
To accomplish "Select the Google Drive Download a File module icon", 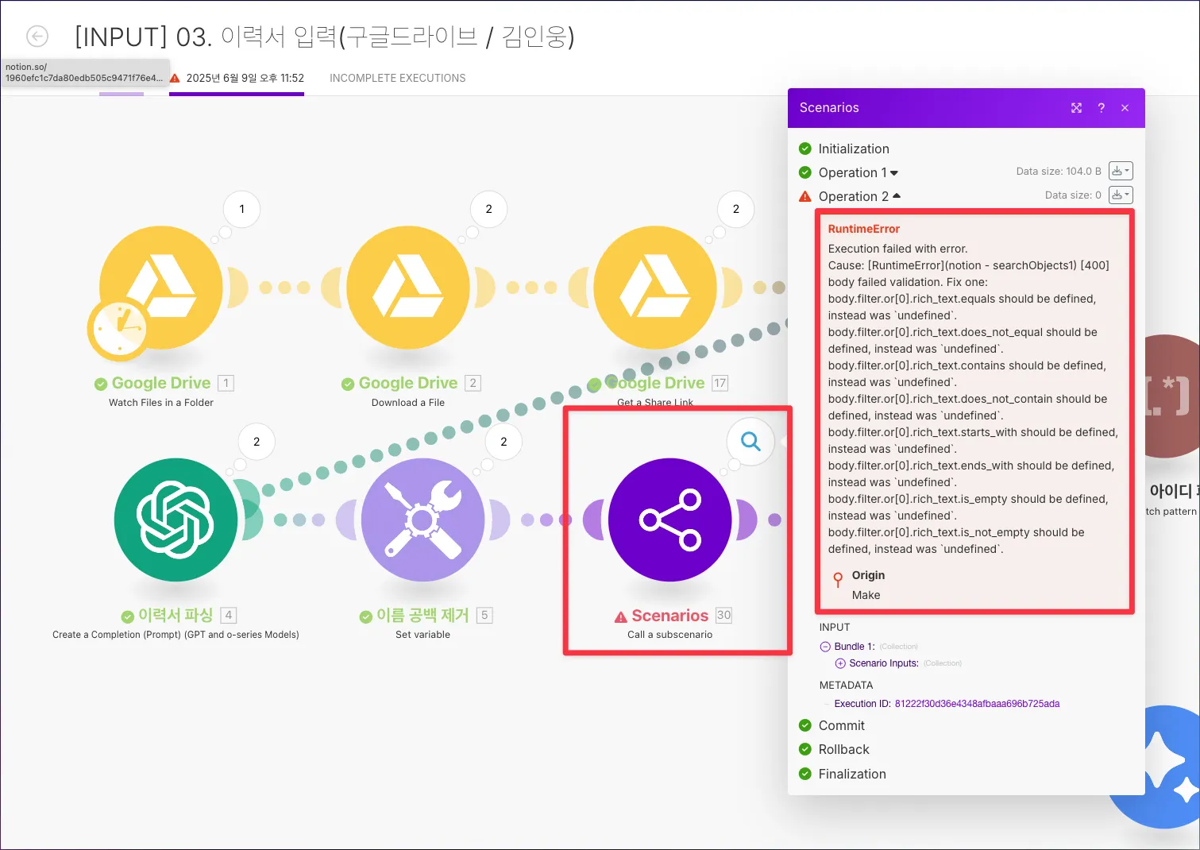I will click(408, 288).
